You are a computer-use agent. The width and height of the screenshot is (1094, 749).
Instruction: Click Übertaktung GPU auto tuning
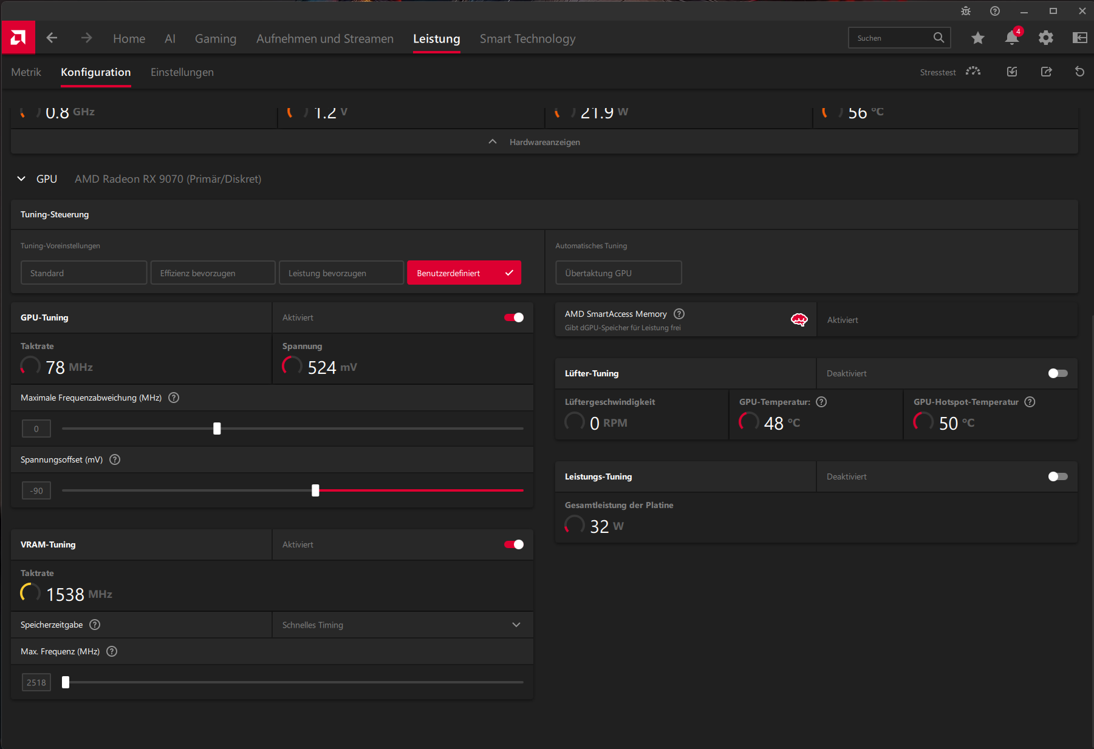pyautogui.click(x=618, y=273)
